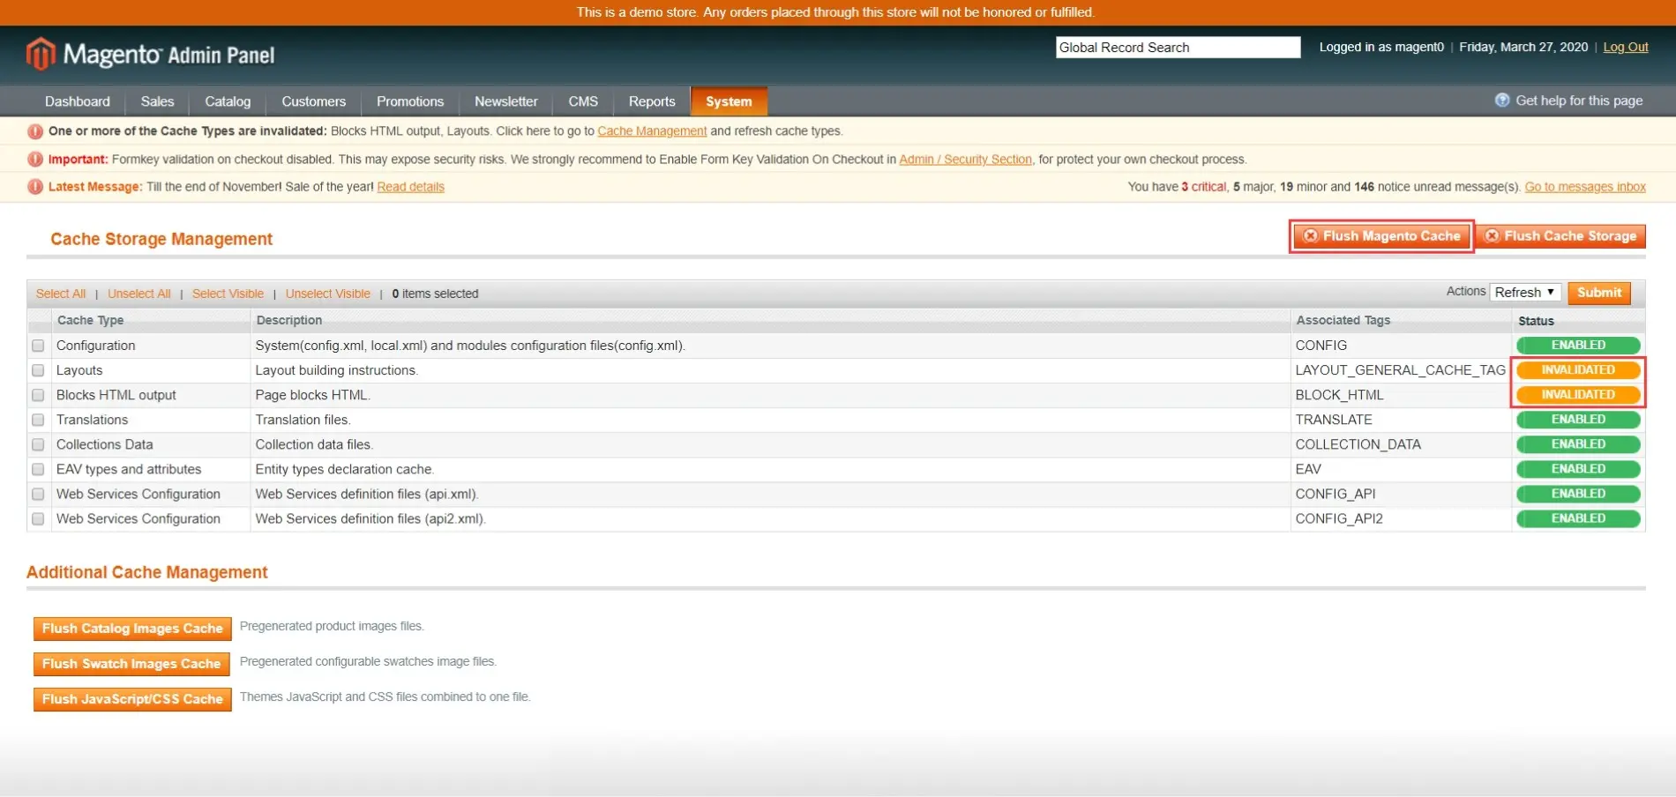Open the Dashboard menu
Image resolution: width=1676 pixels, height=797 pixels.
(x=78, y=101)
